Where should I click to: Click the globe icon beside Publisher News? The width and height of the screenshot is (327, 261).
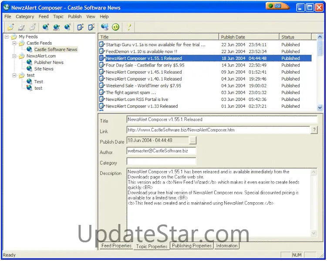click(30, 62)
